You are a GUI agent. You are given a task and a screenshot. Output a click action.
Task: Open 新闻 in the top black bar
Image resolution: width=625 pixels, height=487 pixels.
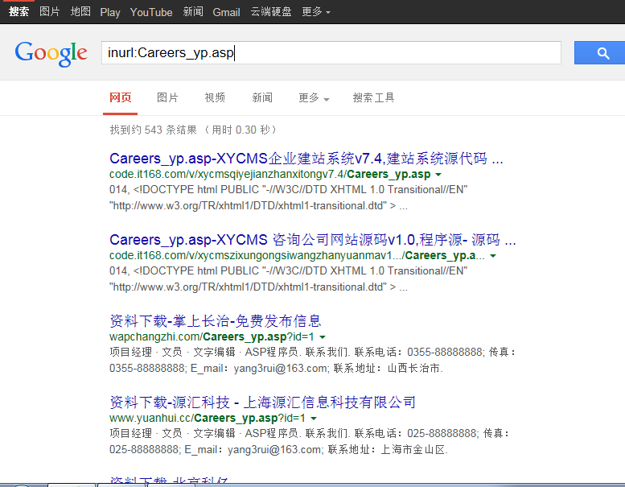193,11
